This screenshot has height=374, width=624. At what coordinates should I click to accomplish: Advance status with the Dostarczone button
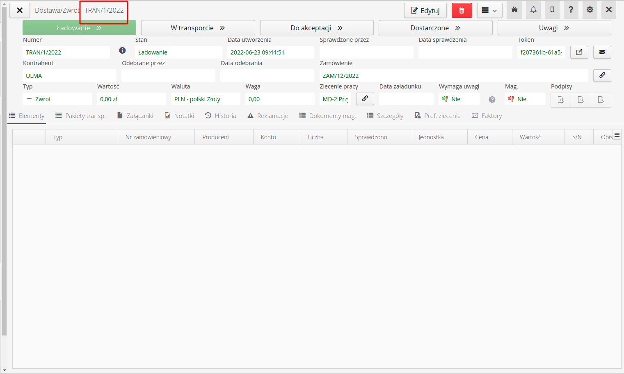(435, 27)
